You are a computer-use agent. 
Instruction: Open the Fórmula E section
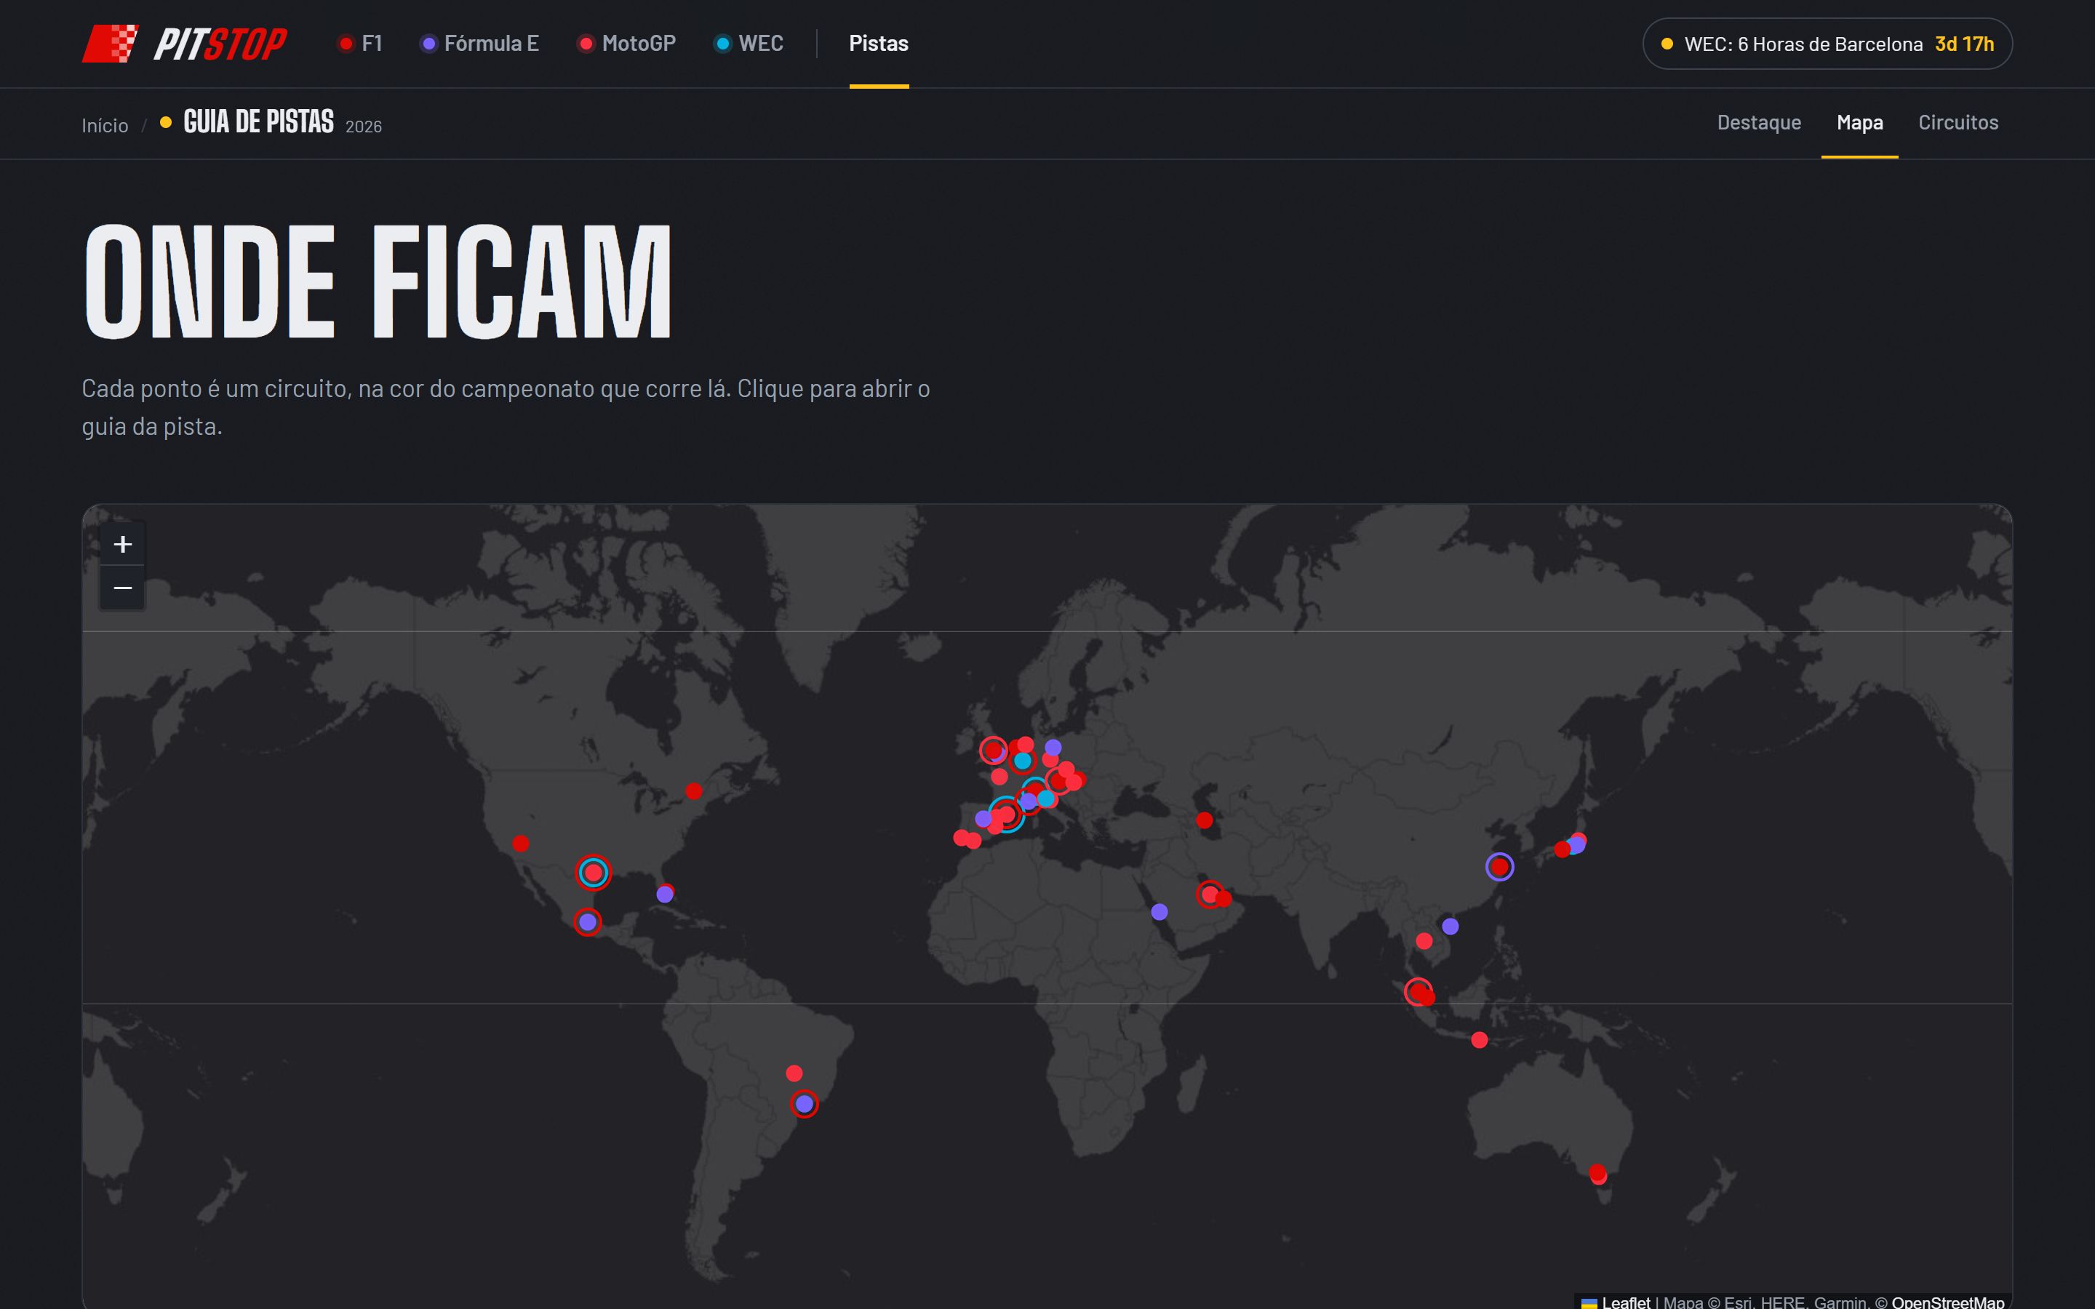(479, 44)
